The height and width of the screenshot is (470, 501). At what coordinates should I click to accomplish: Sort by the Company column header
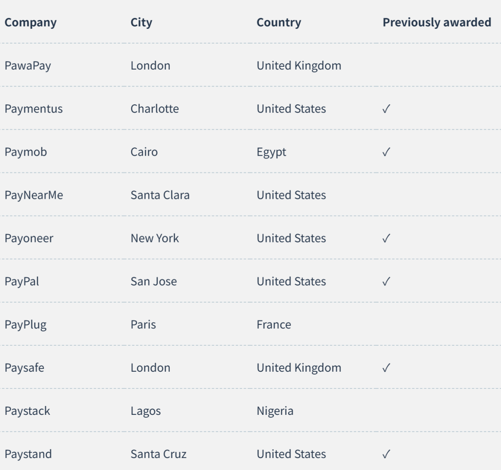(x=31, y=23)
